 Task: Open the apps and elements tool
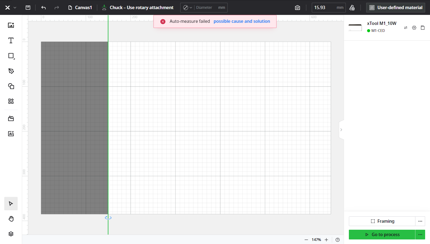tap(11, 101)
